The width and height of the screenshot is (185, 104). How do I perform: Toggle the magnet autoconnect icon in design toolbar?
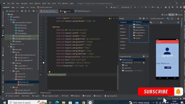[161, 23]
